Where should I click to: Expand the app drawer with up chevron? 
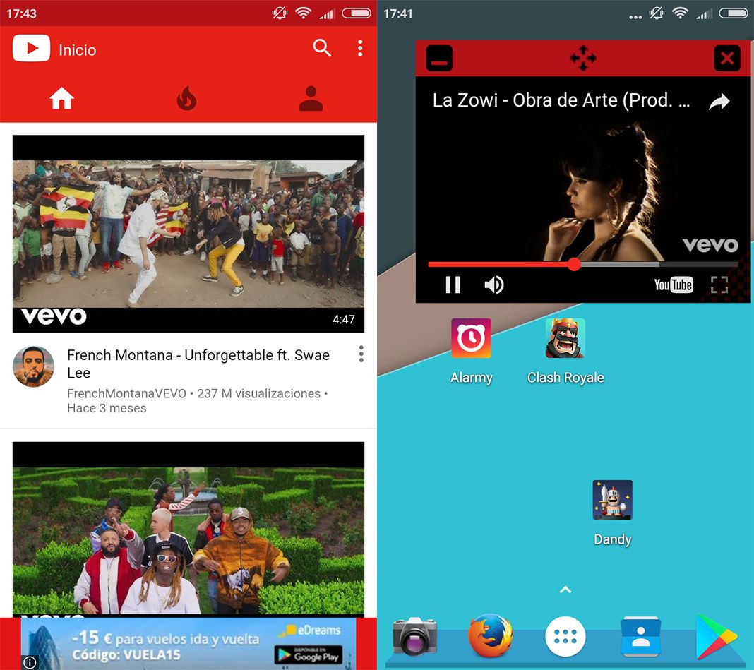point(565,590)
